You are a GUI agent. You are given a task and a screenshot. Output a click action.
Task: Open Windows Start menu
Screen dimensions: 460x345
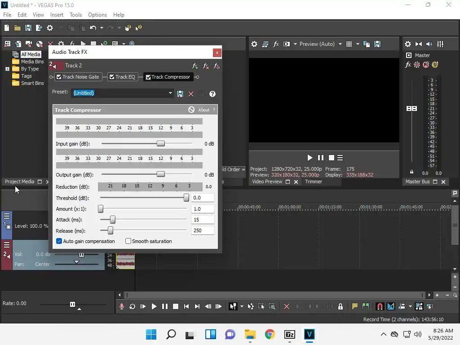click(x=151, y=334)
